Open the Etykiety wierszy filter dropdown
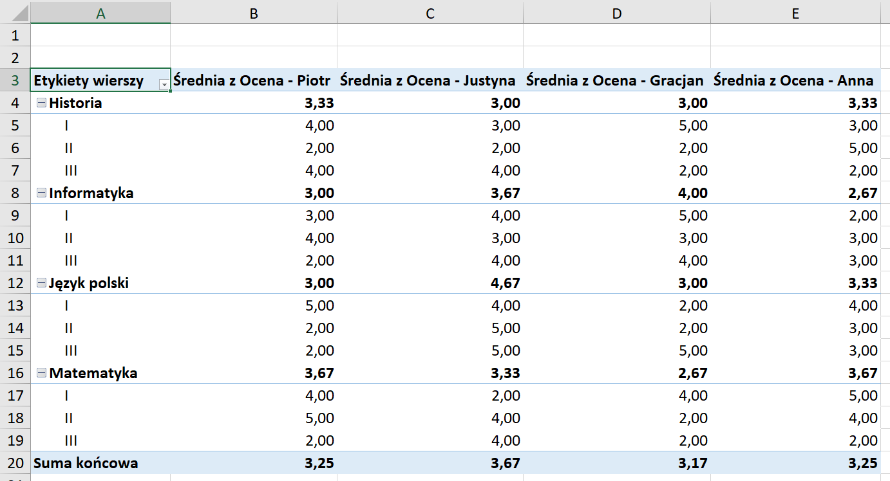 click(x=163, y=84)
